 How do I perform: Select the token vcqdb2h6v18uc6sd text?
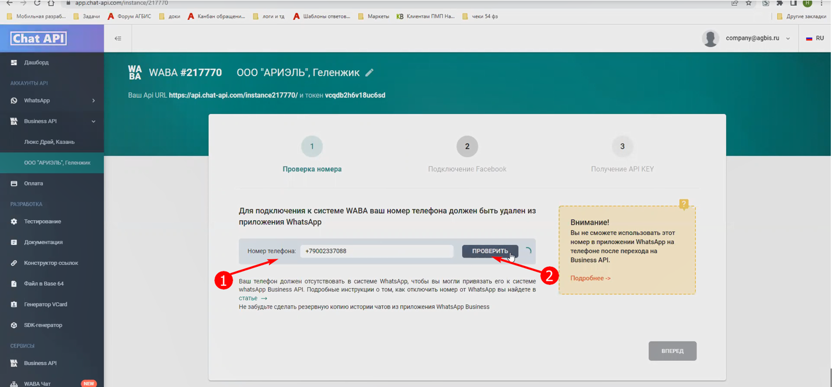tap(355, 95)
